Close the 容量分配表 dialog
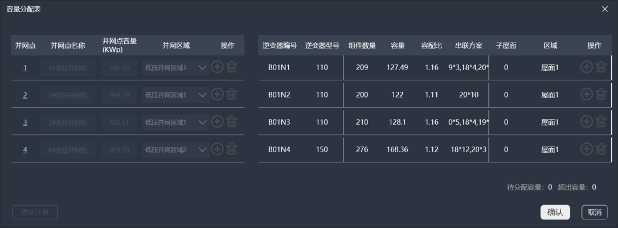Viewport: 618px width, 228px height. 605,9
